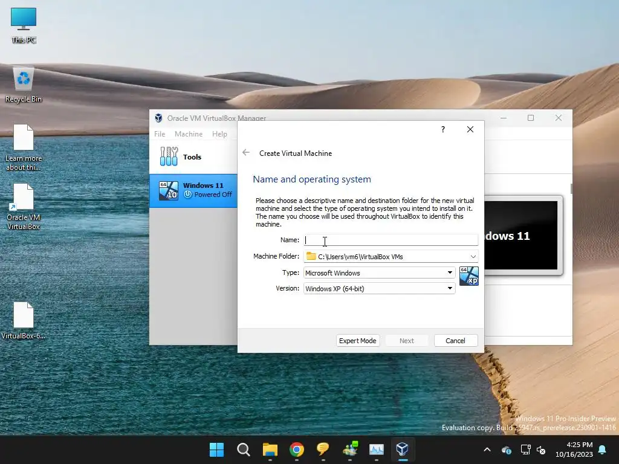Viewport: 619px width, 464px height.
Task: Click the Windows XP OS type icon
Action: tap(469, 276)
